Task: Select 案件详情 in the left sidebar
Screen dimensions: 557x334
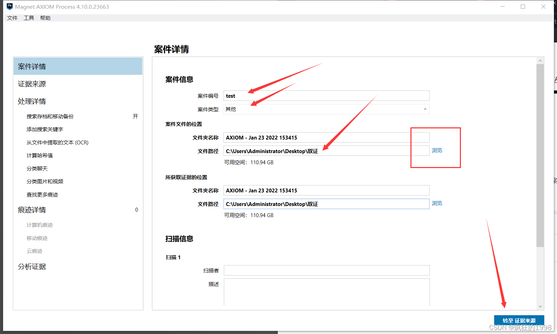Action: click(x=78, y=66)
